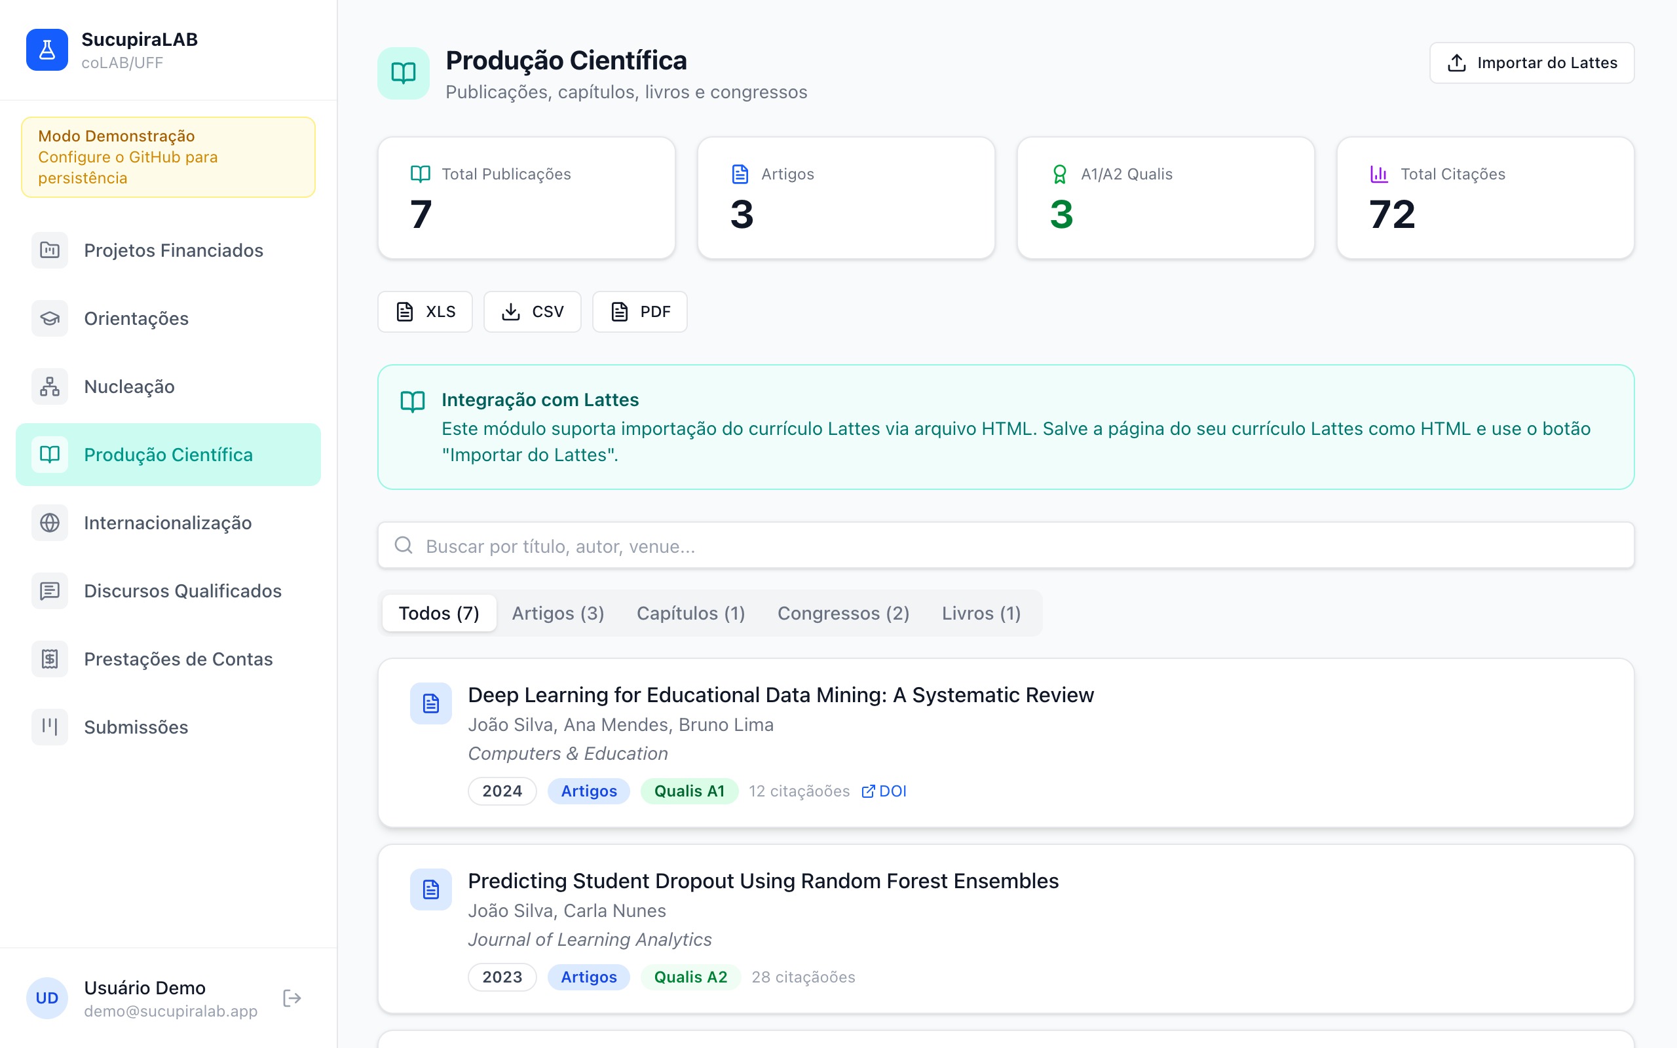The image size is (1677, 1048).
Task: Click the logout icon beside Usuário Demo
Action: [292, 998]
